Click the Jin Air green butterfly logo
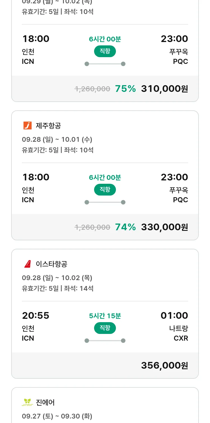Screen dimensions: 210x423 point(27,402)
